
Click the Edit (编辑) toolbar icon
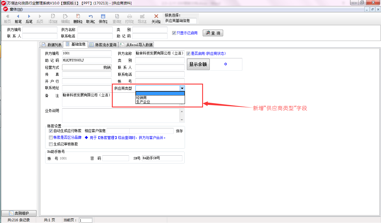pyautogui.click(x=65, y=19)
